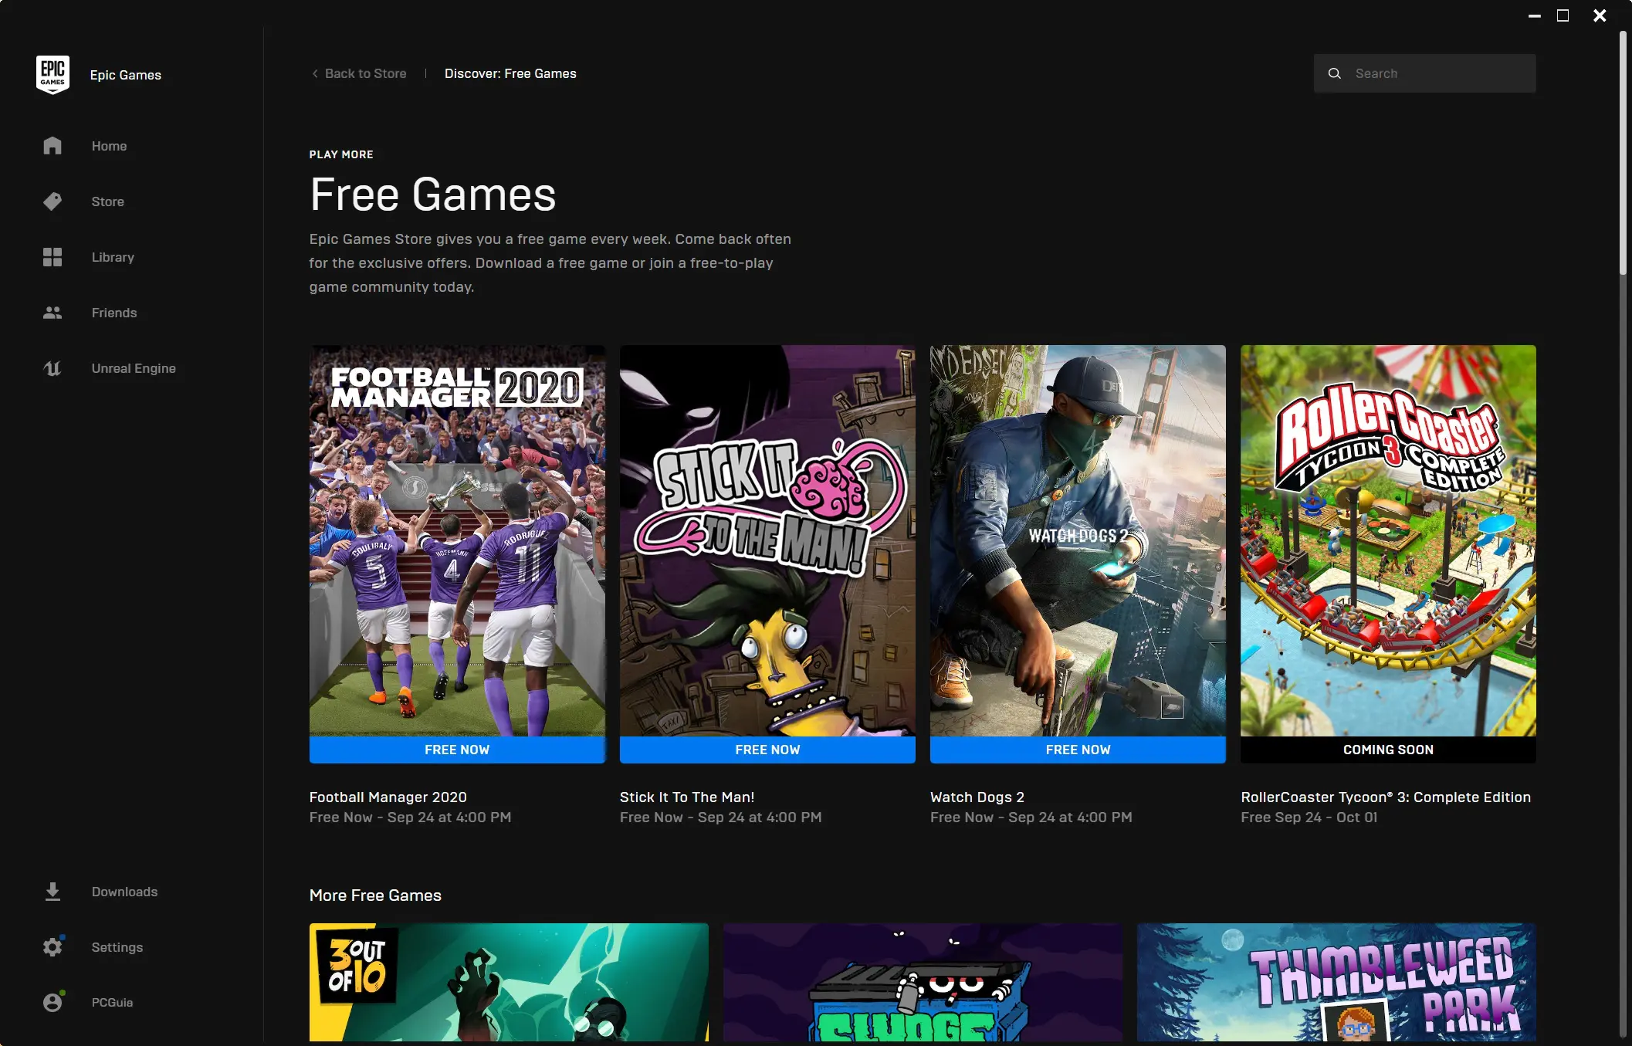
Task: Click the Store price tag icon
Action: coord(52,201)
